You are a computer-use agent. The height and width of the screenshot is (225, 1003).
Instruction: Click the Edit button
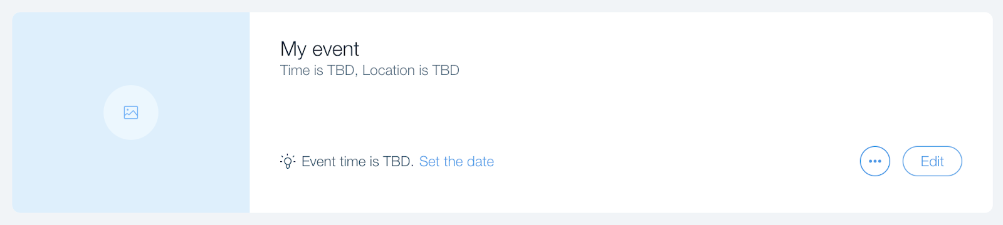[x=932, y=161]
